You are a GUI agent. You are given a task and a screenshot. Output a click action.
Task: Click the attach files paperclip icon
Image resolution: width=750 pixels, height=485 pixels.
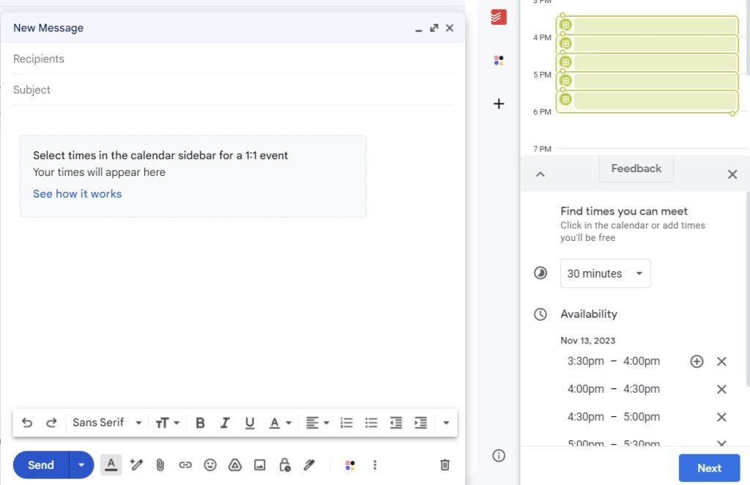[160, 464]
